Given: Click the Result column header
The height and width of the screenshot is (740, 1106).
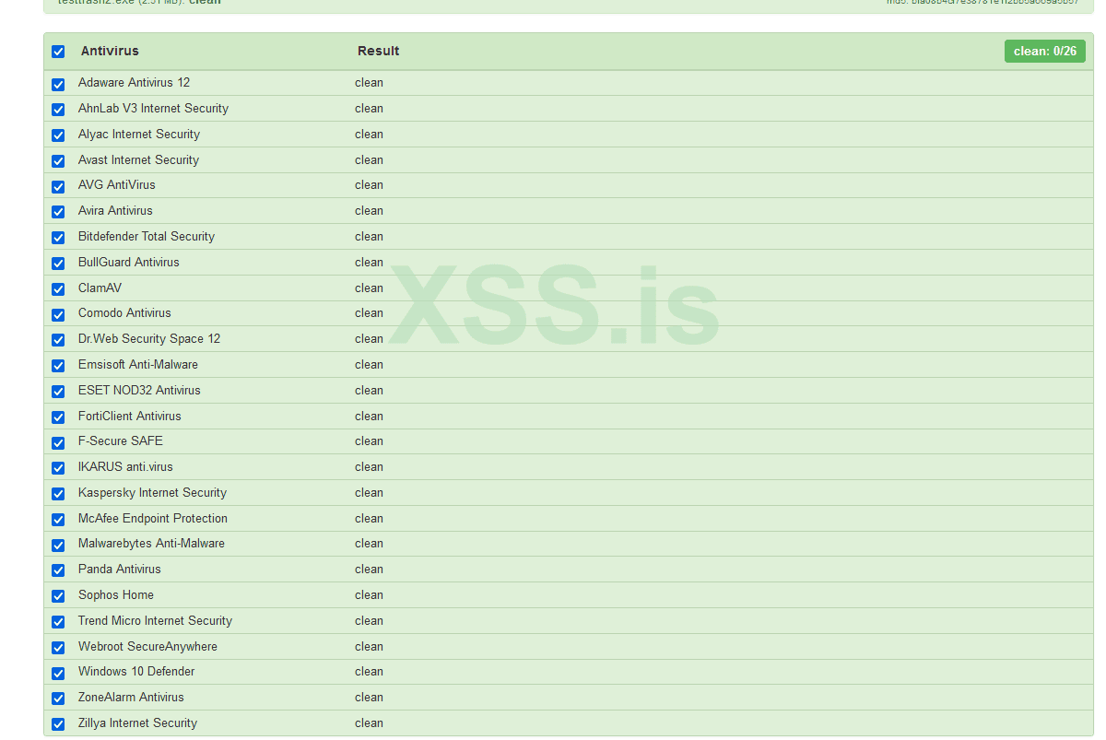Looking at the screenshot, I should click(x=378, y=52).
